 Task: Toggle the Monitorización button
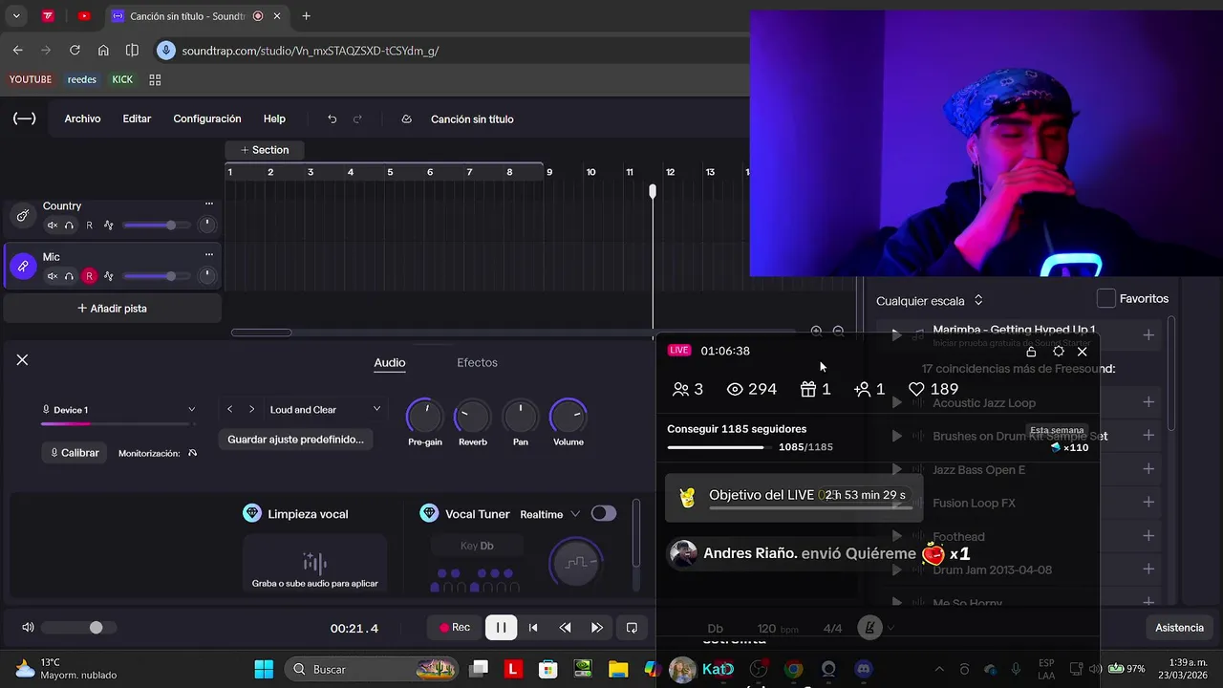[192, 453]
